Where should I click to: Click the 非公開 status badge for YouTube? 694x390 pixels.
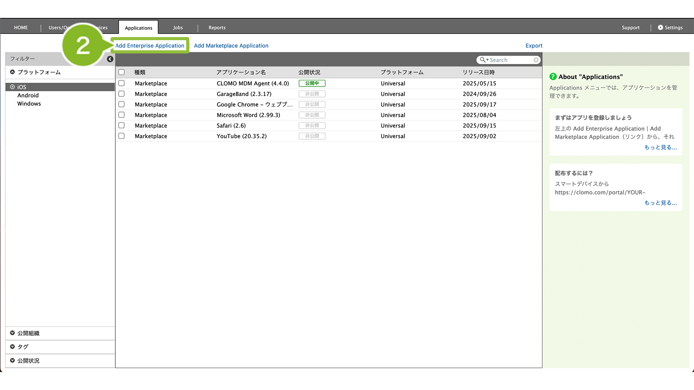pyautogui.click(x=312, y=136)
